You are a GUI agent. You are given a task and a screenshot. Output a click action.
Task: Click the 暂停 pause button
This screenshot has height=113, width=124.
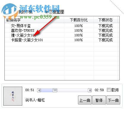(x=99, y=100)
